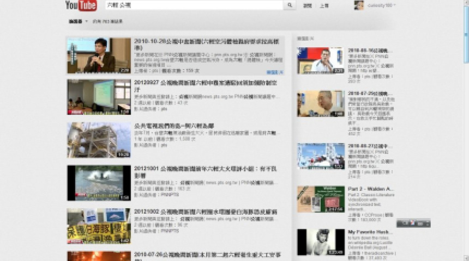Click the YouTube logo
Viewport: 469px width, 261px height.
pos(81,6)
